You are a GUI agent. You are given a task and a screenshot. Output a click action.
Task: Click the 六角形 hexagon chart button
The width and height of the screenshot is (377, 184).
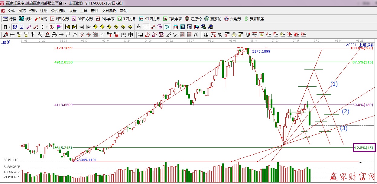[x=232, y=19]
